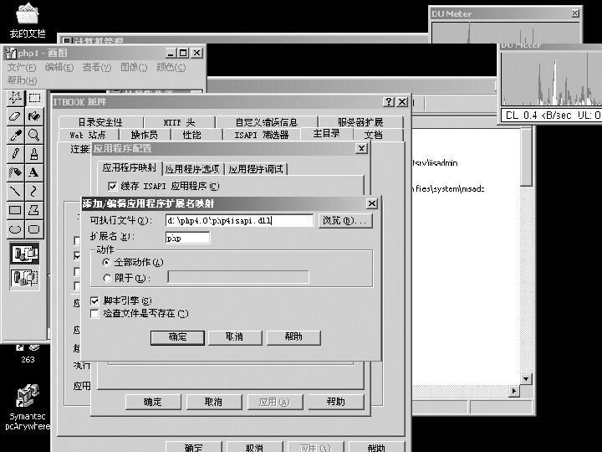Switch to the application mappings tab
The image size is (602, 452).
coord(130,168)
